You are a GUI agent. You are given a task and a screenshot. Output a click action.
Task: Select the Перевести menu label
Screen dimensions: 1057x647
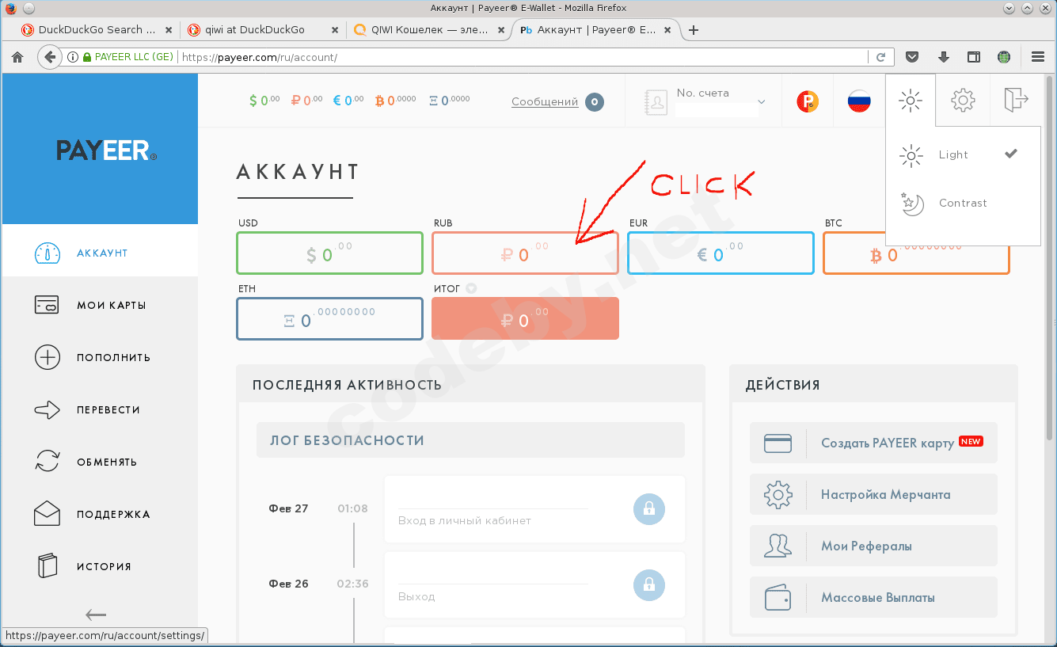pyautogui.click(x=108, y=410)
